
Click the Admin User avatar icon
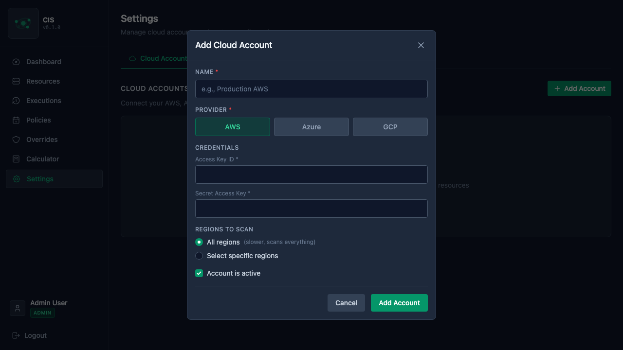[x=18, y=308]
